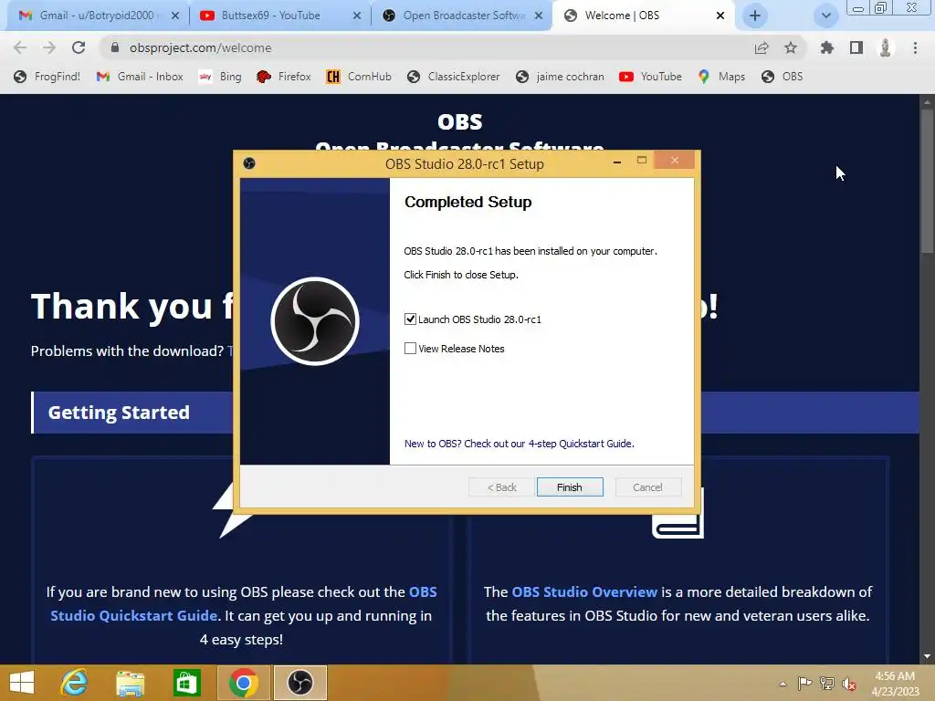Screen dimensions: 935x701
Task: Close the Welcome | OBS tab
Action: (x=720, y=16)
